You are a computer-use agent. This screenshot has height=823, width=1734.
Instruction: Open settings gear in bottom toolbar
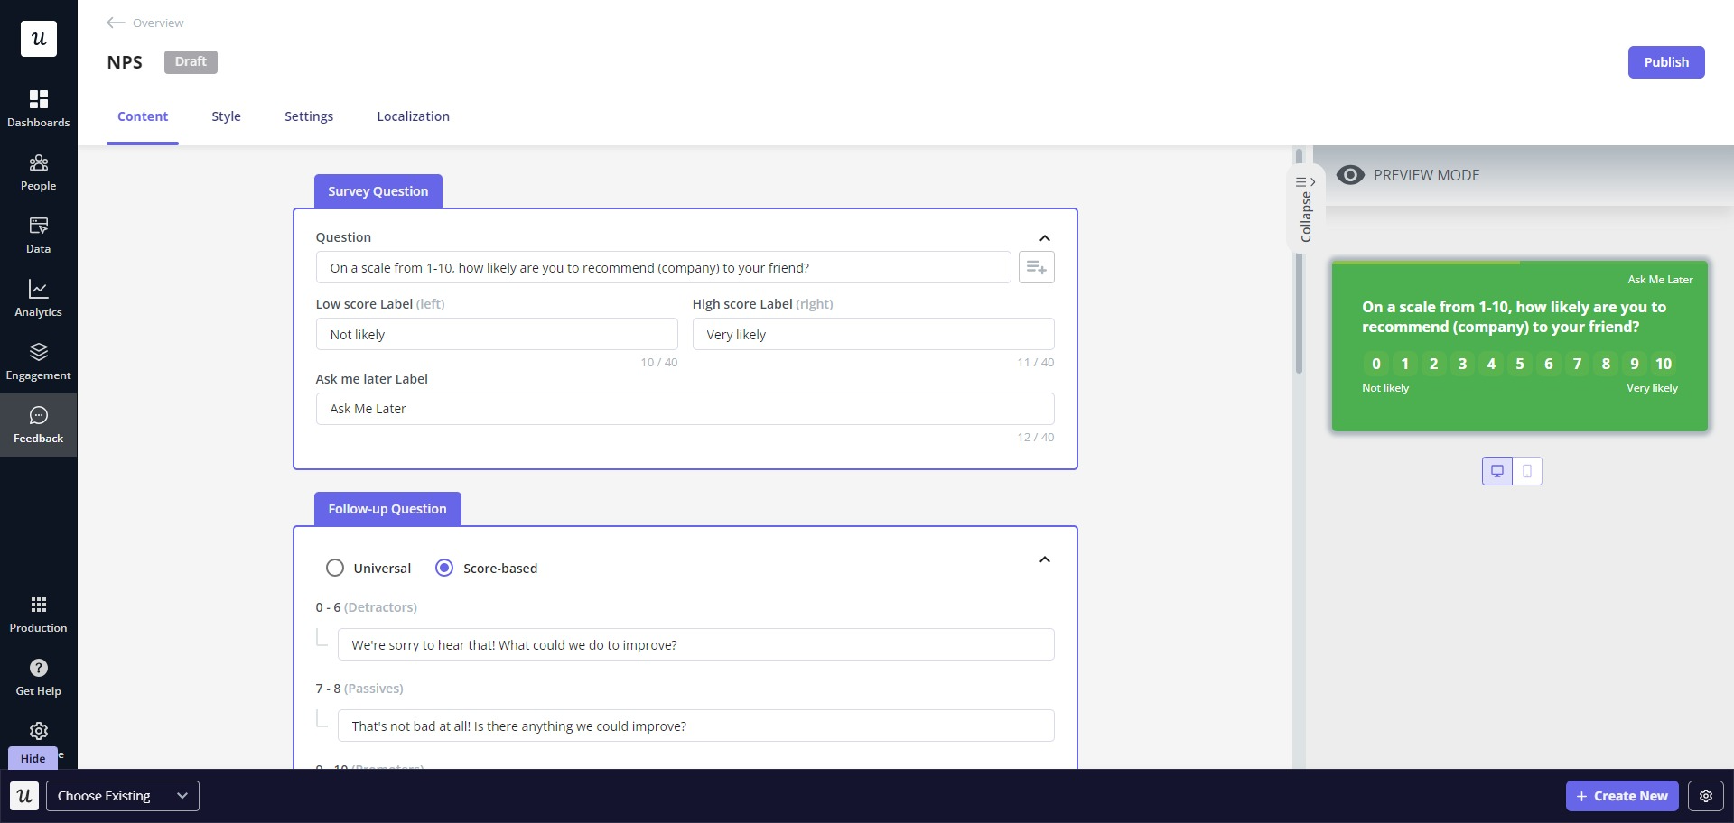tap(1705, 796)
